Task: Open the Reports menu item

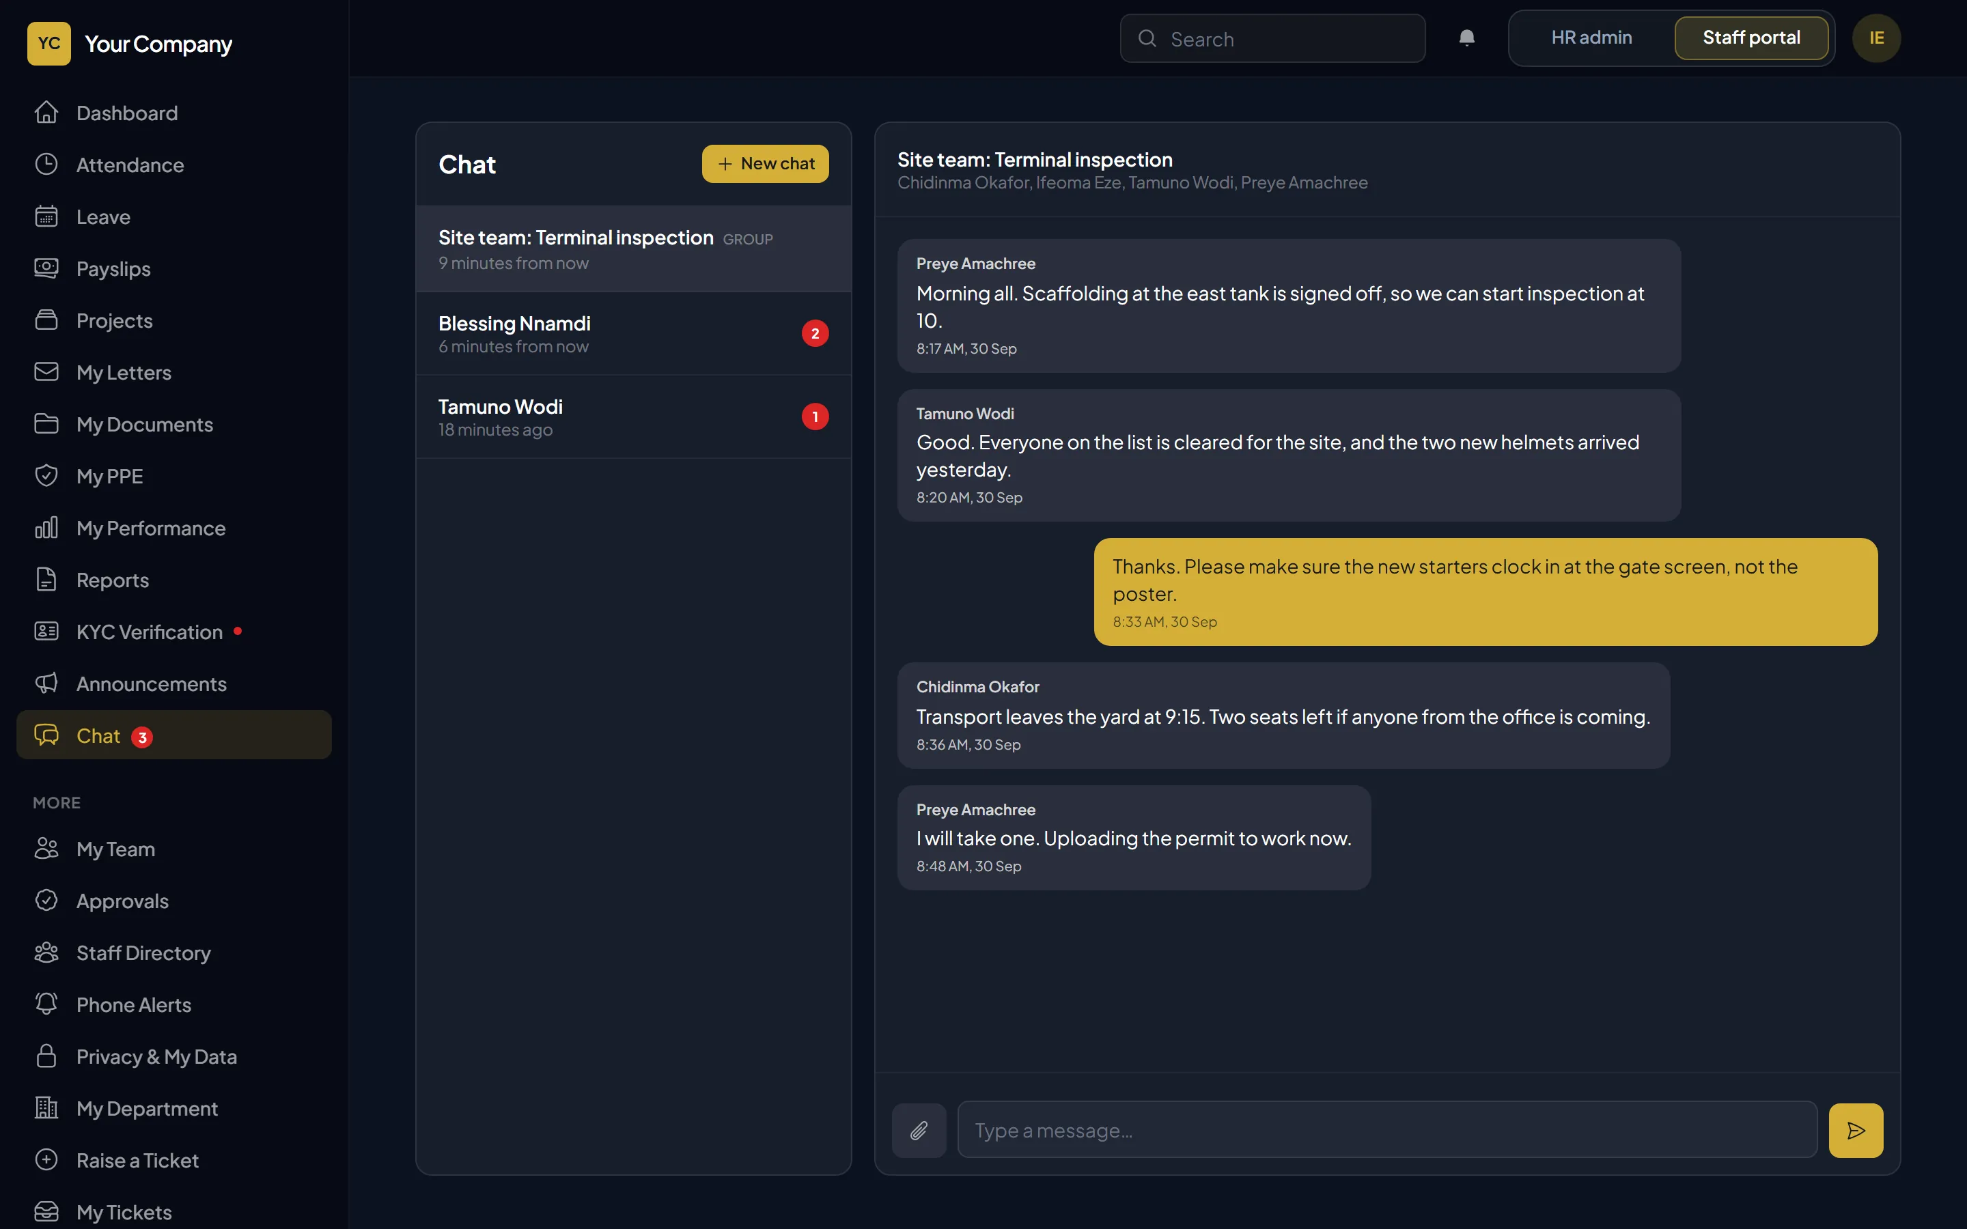Action: pyautogui.click(x=174, y=580)
